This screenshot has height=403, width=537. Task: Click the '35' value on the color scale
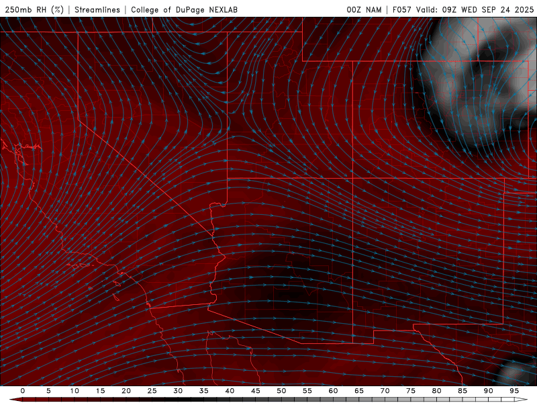(204, 391)
